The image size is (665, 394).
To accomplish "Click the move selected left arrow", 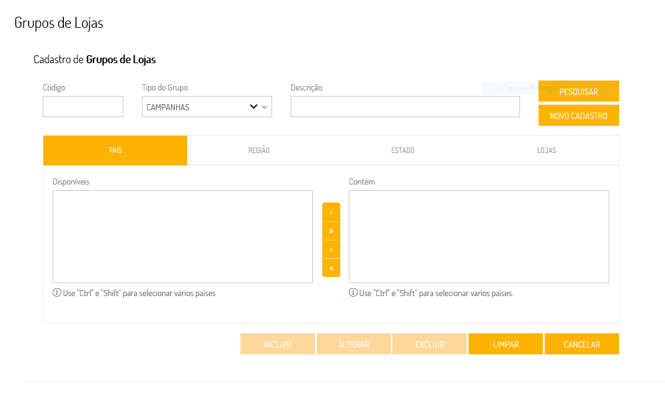I will pos(331,249).
